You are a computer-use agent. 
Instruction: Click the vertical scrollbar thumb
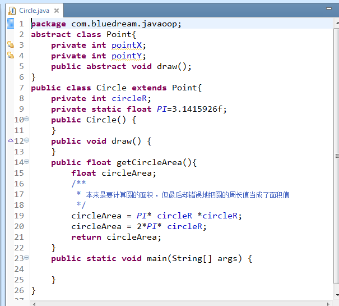click(x=337, y=156)
